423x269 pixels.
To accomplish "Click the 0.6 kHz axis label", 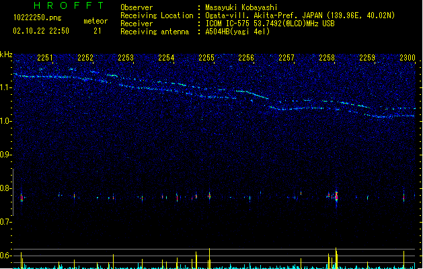I will coord(5,256).
